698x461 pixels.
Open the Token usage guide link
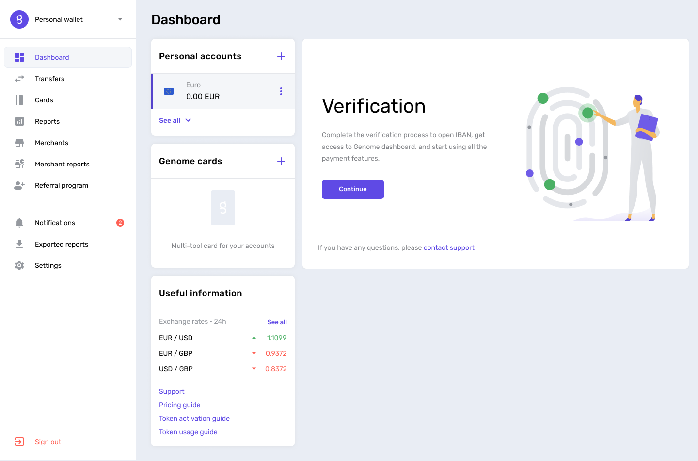(188, 432)
